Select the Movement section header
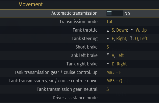 pyautogui.click(x=31, y=4)
